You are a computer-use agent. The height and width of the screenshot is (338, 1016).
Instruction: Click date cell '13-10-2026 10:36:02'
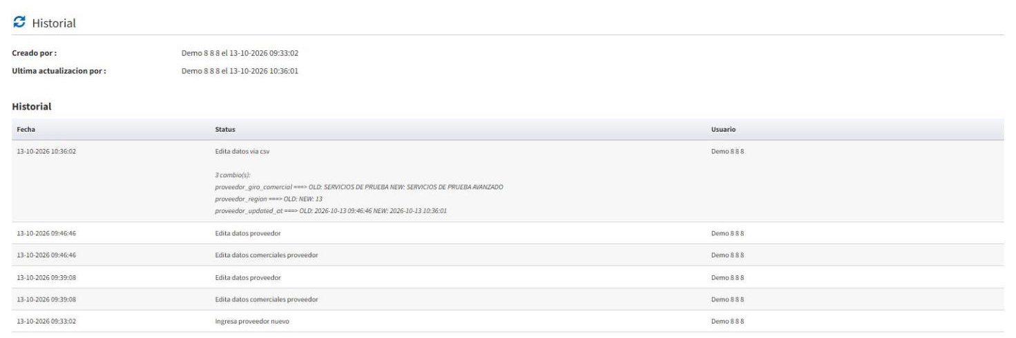click(46, 151)
